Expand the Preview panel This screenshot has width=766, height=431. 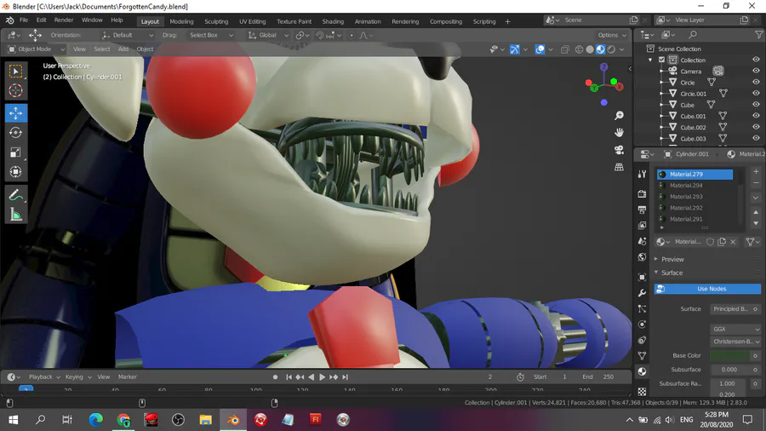672,259
